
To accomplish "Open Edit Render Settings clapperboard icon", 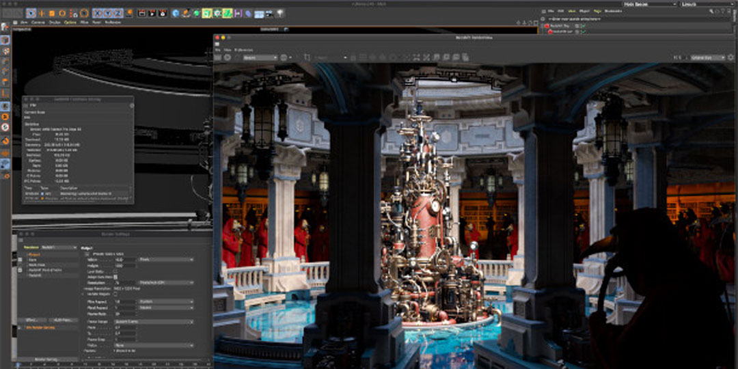I will point(163,13).
